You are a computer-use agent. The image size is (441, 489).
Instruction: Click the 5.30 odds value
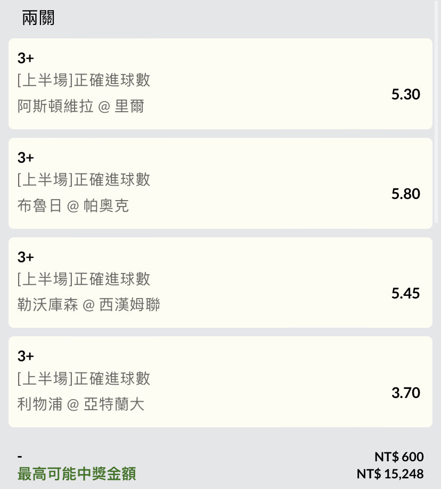[x=406, y=94]
